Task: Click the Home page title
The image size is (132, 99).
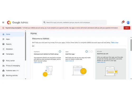Action: (x=34, y=33)
